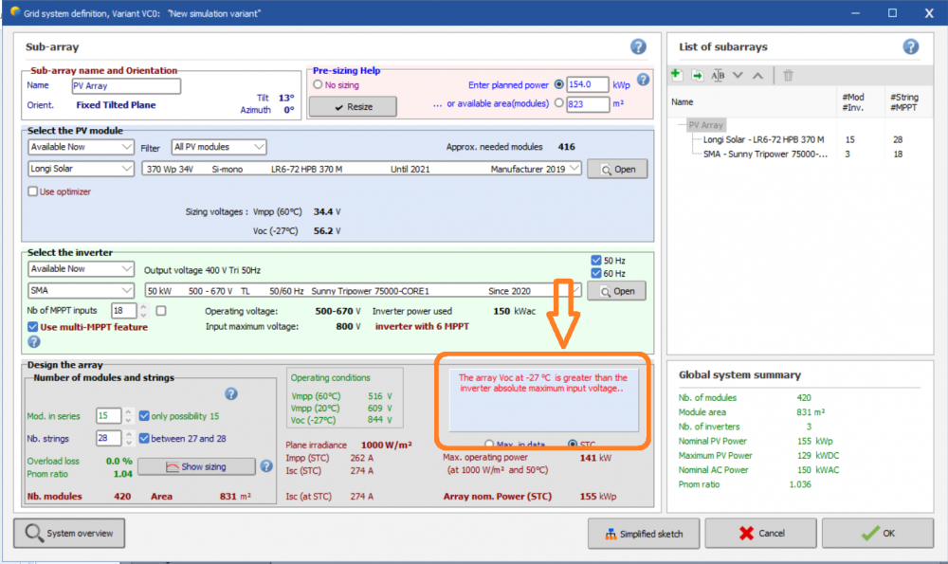Screen dimensions: 948x564
Task: Select the No sizing radio button
Action: pos(318,85)
